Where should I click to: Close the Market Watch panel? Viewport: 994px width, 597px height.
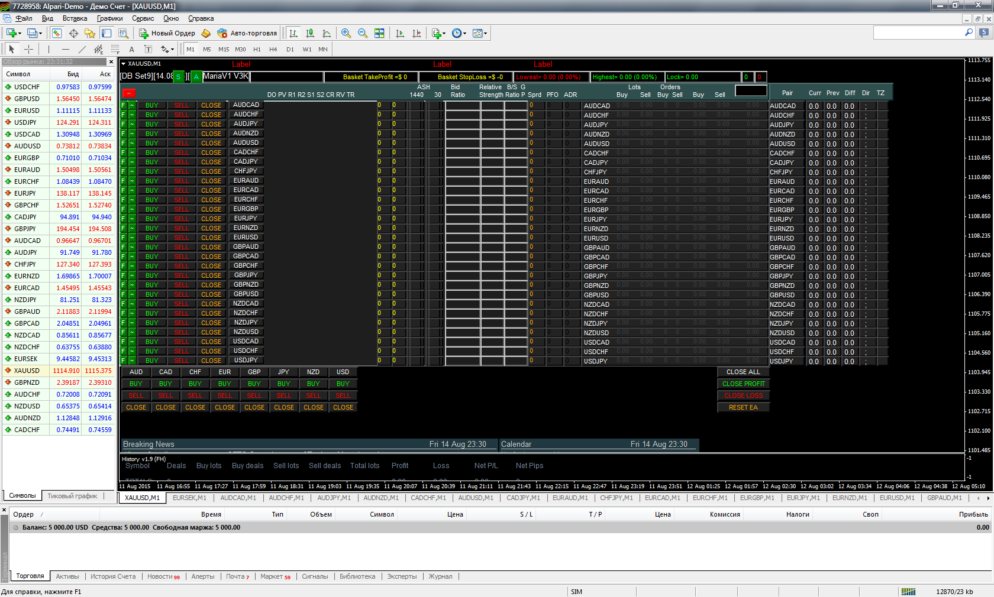coord(111,61)
